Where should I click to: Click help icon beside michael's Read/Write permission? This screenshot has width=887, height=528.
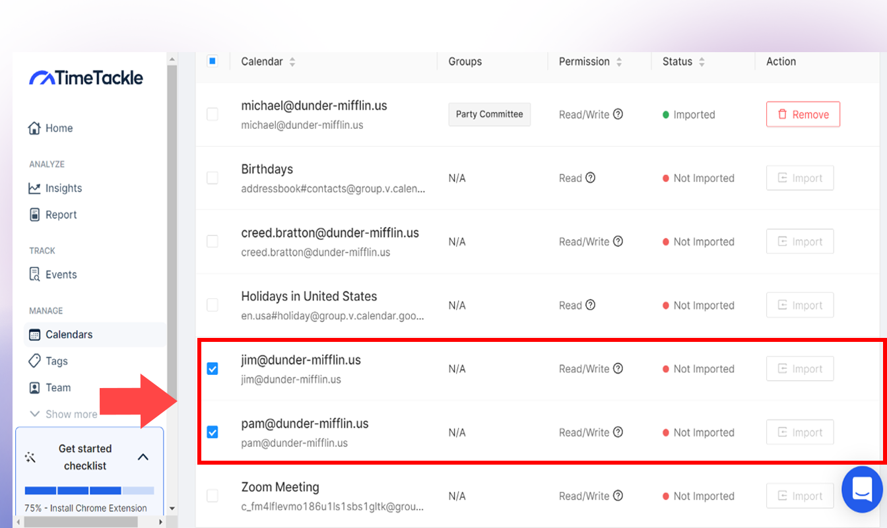click(618, 114)
